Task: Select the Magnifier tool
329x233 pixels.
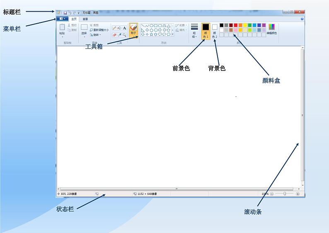Action: (124, 35)
